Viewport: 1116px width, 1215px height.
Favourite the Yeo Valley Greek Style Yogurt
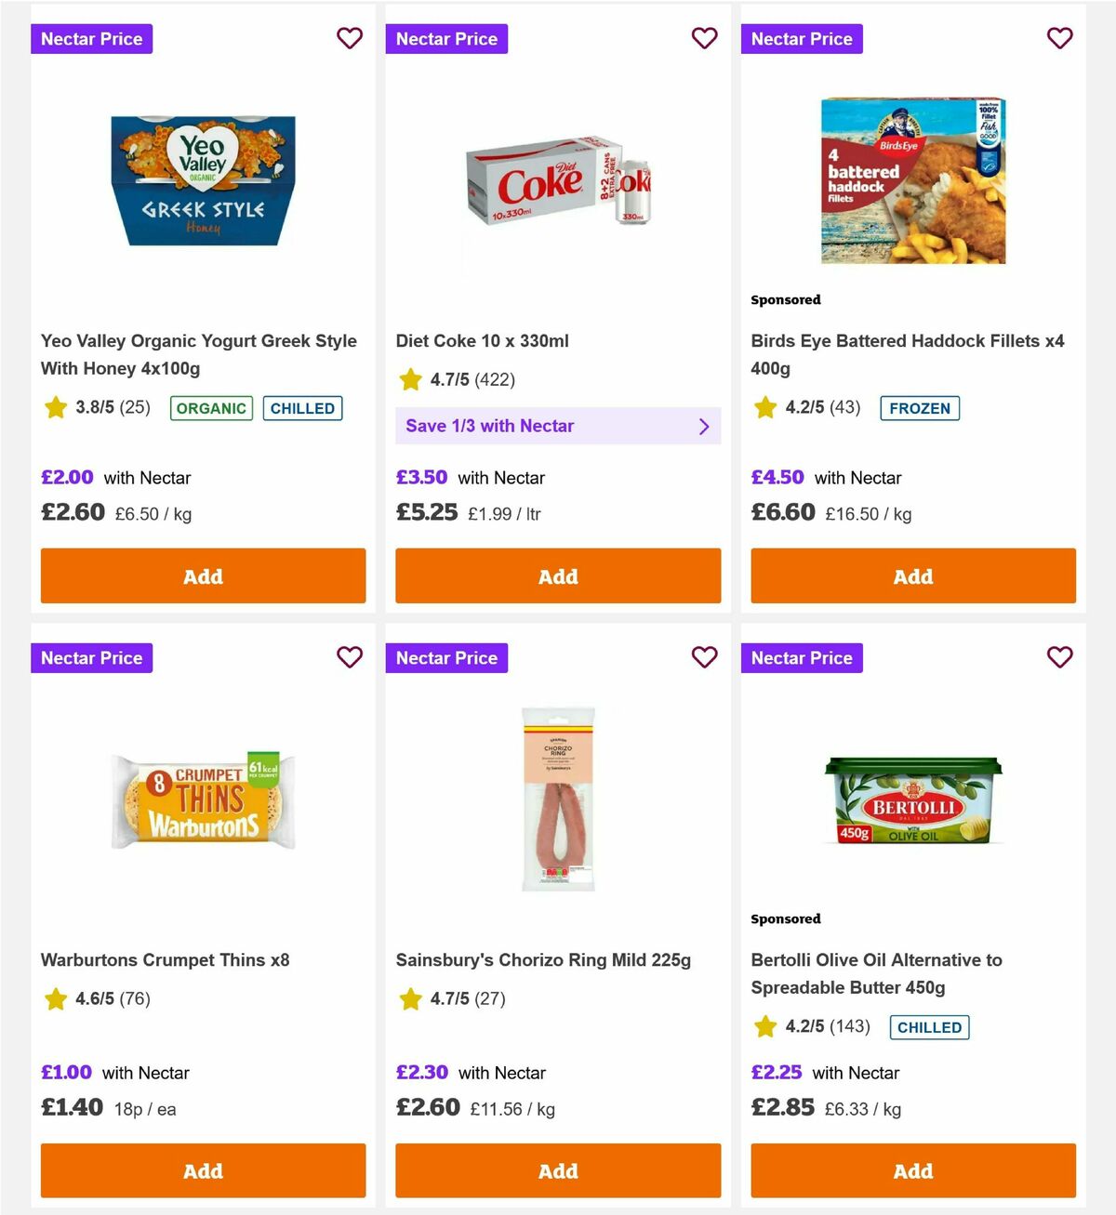coord(350,38)
